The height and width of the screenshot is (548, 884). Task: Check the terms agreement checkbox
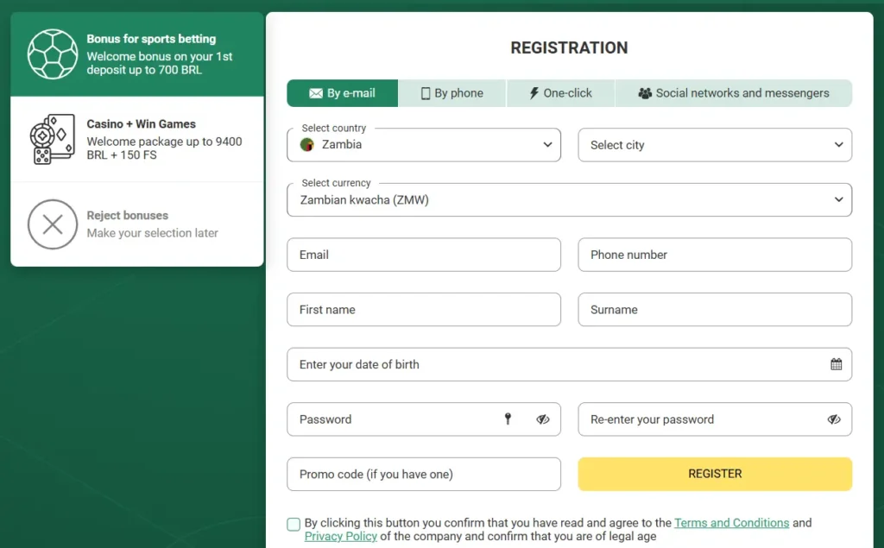point(294,524)
